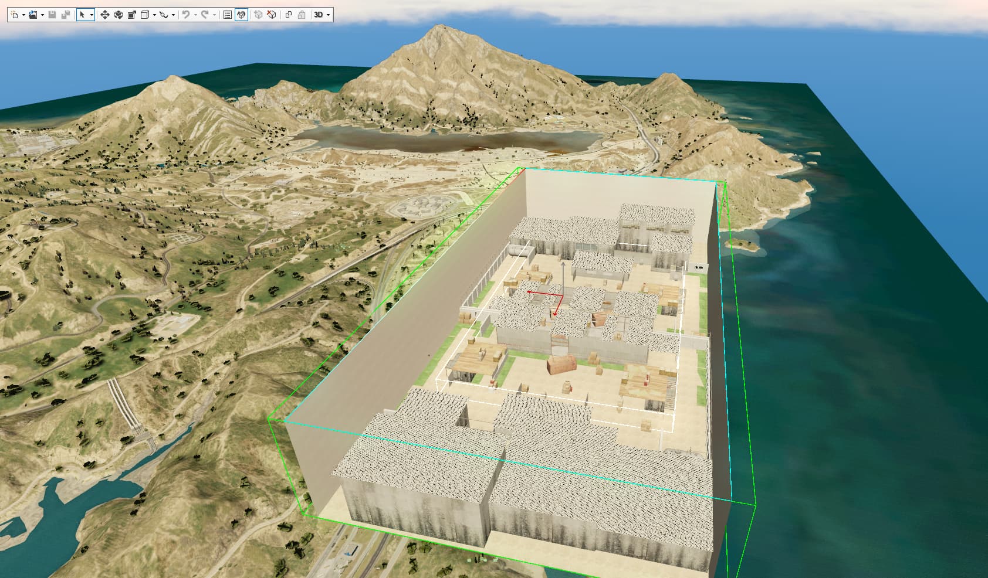Select the Rotate tool

coord(118,15)
